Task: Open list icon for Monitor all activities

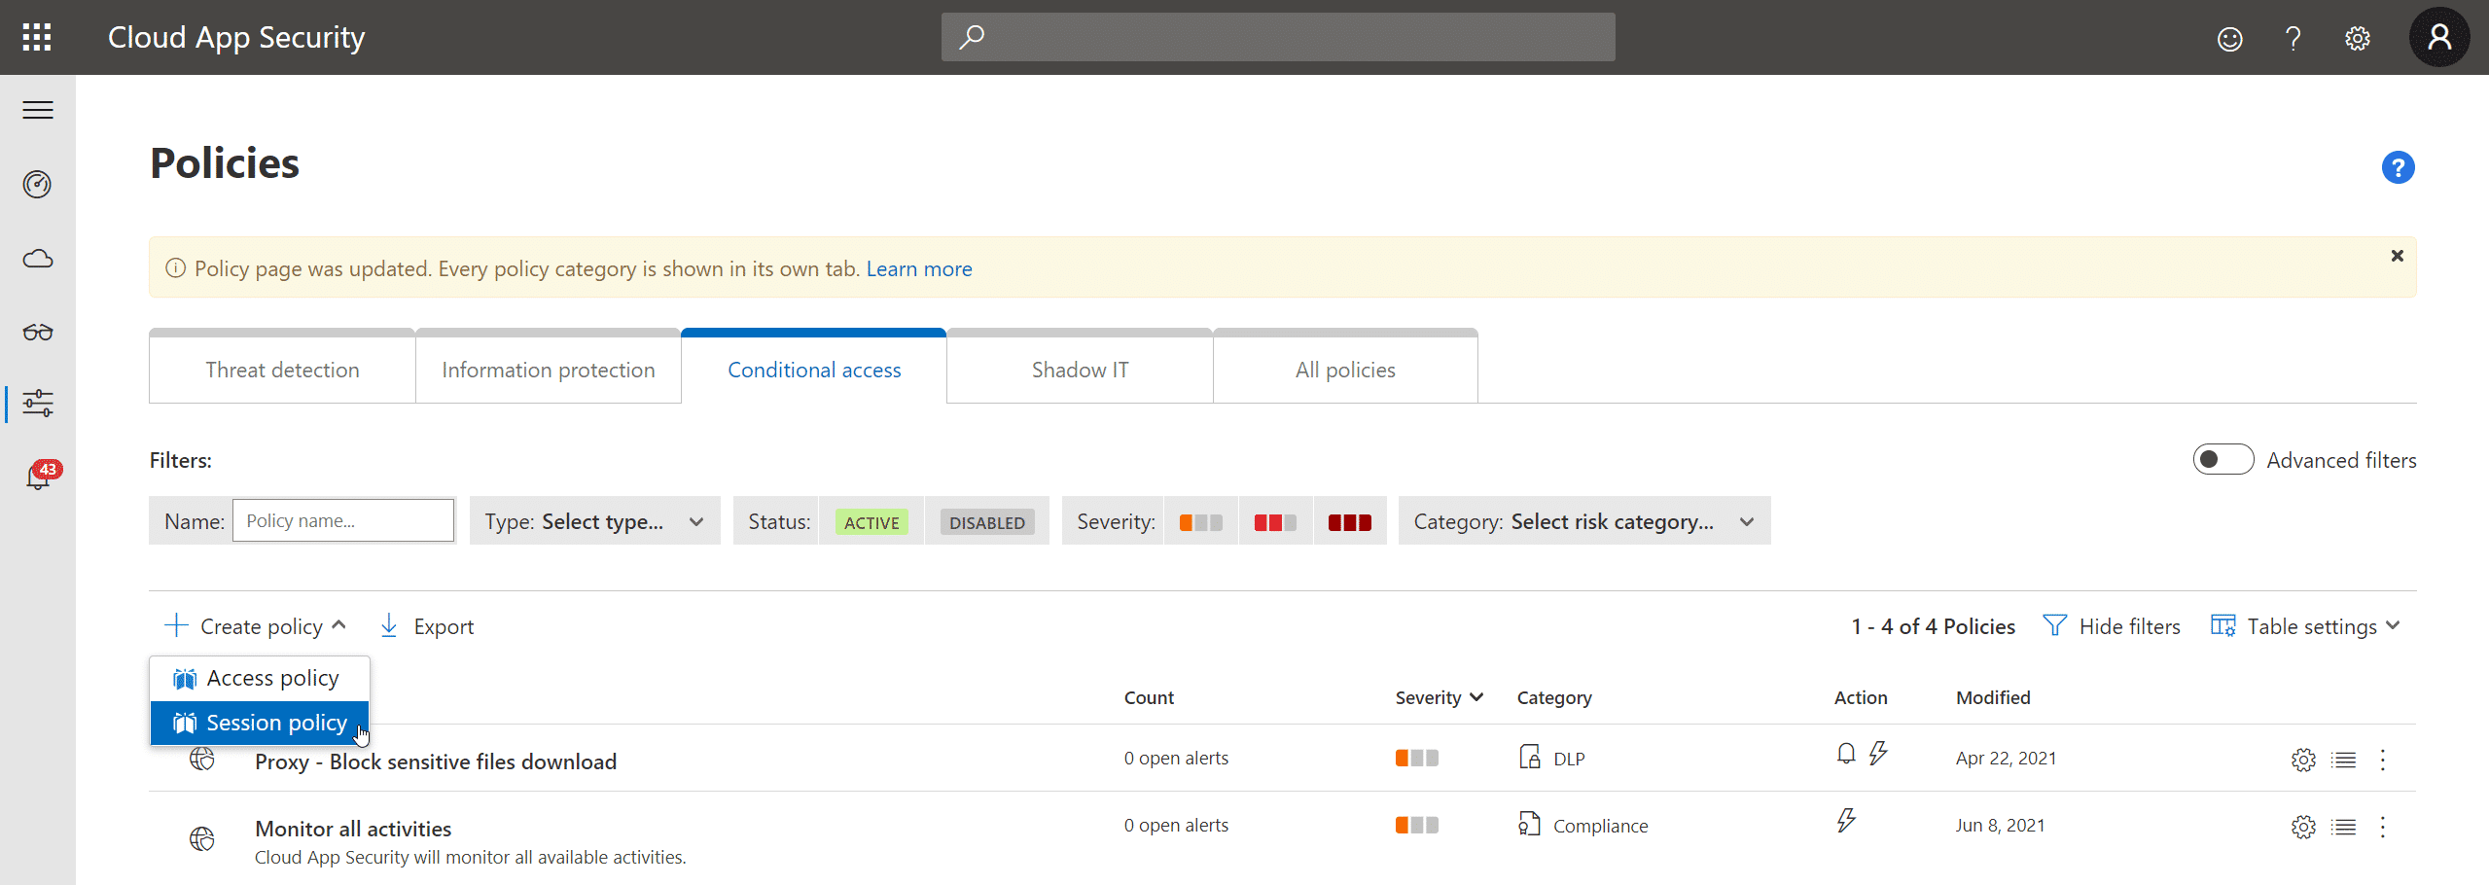Action: [x=2344, y=827]
